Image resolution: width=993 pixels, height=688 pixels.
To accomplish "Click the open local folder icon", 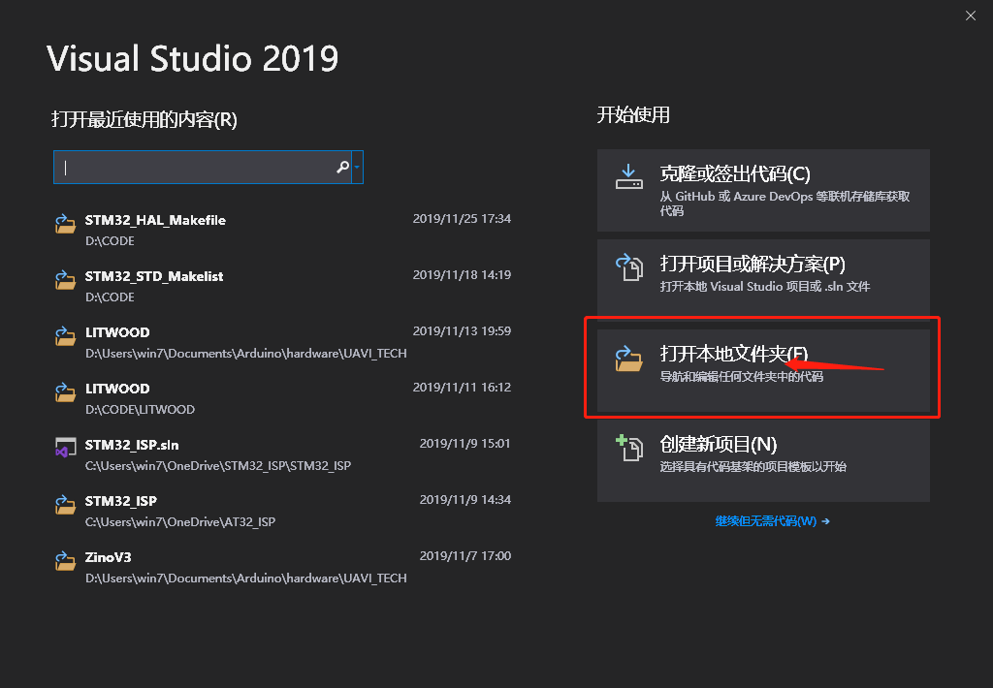I will [x=628, y=359].
